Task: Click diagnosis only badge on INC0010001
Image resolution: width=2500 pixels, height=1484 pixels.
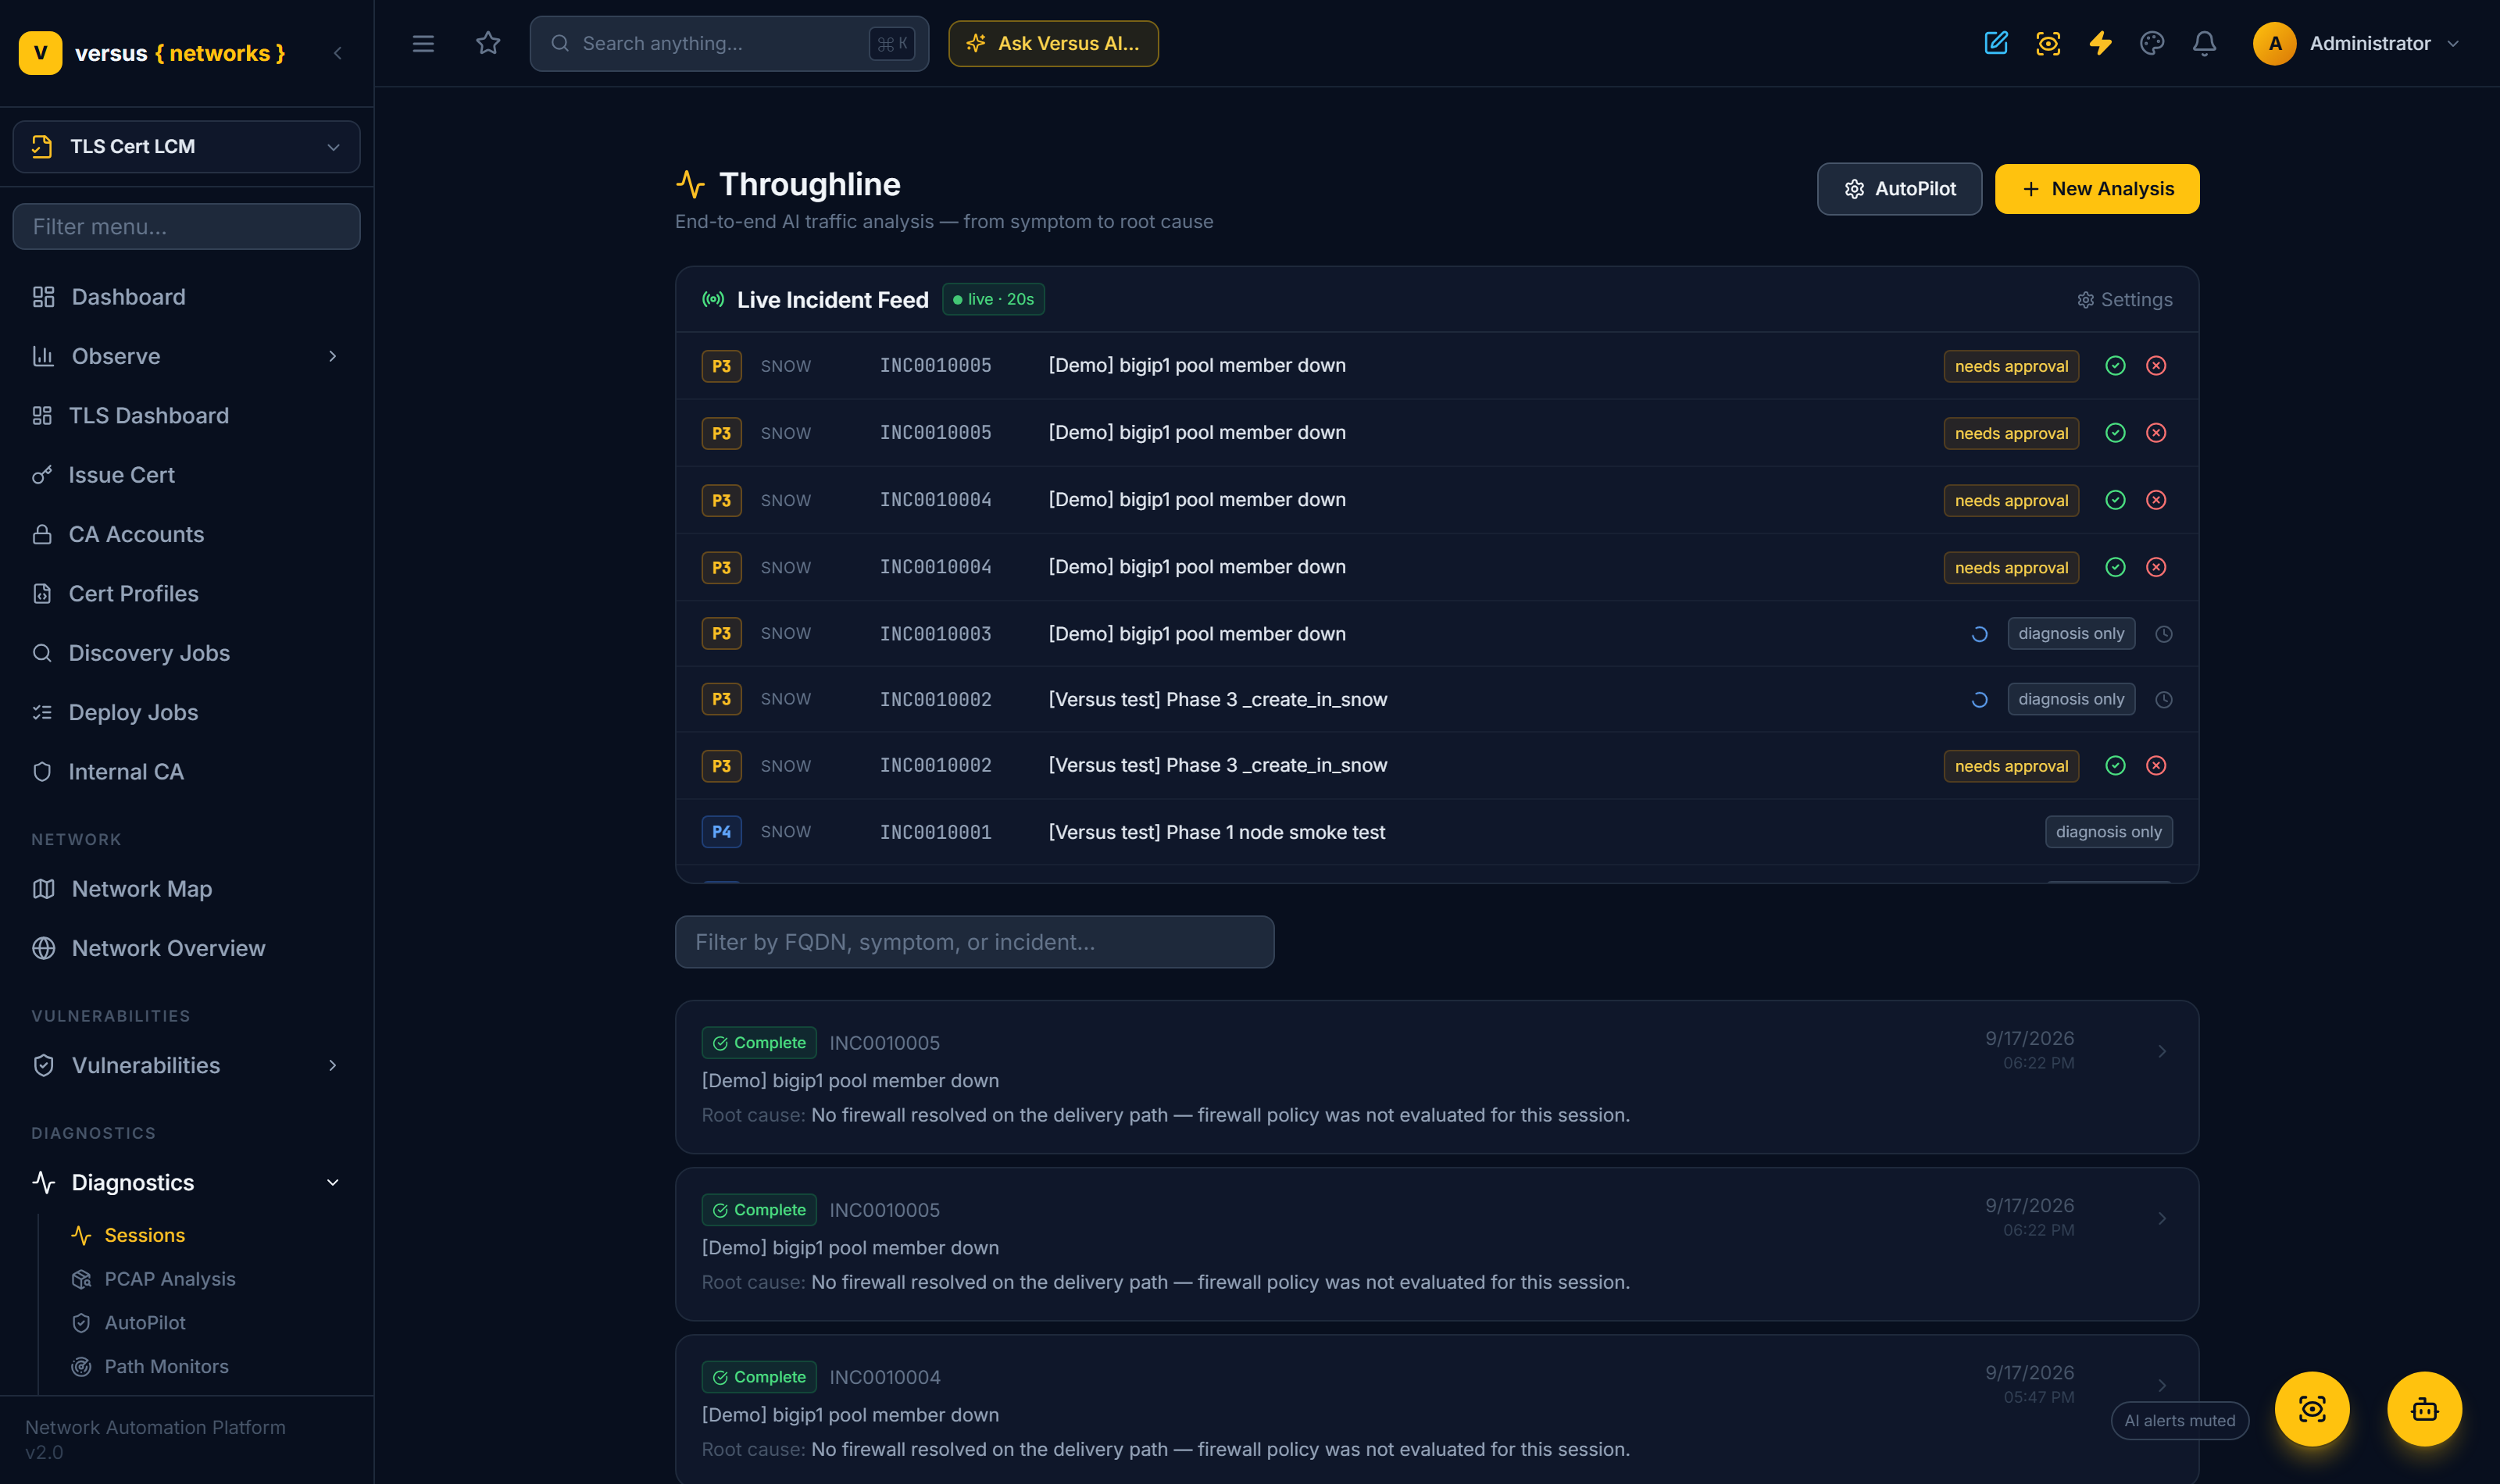Action: 2108,832
